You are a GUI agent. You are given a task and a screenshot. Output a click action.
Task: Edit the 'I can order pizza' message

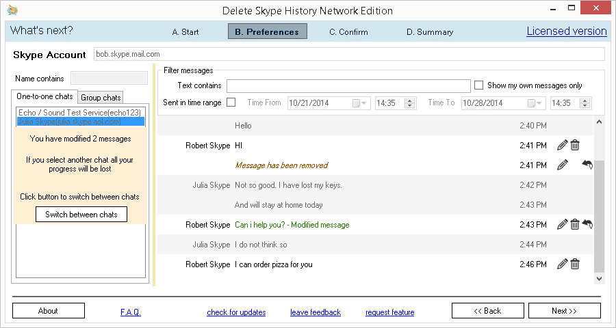click(562, 264)
